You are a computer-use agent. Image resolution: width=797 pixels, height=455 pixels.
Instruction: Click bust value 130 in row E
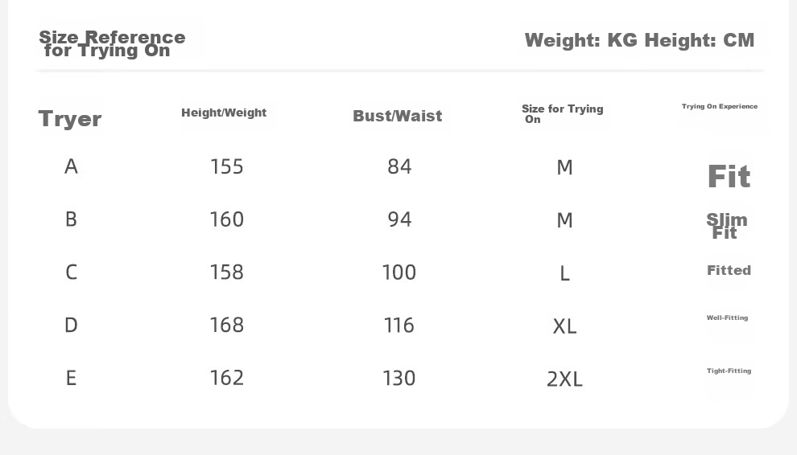coord(399,379)
